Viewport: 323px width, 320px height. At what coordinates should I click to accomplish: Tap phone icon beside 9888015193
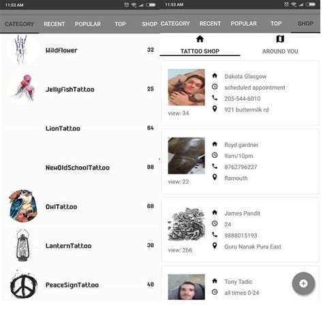[x=215, y=235]
